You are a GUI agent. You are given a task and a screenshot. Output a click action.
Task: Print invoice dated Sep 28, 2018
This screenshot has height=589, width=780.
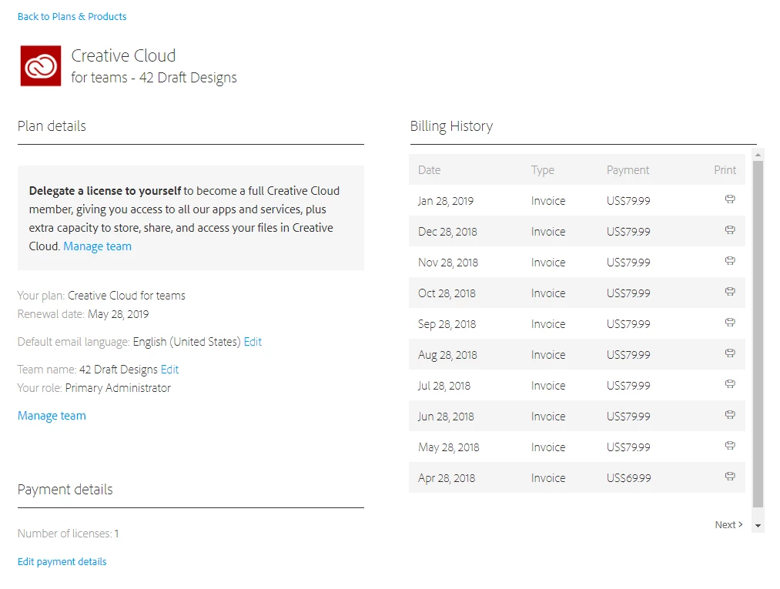tap(730, 323)
